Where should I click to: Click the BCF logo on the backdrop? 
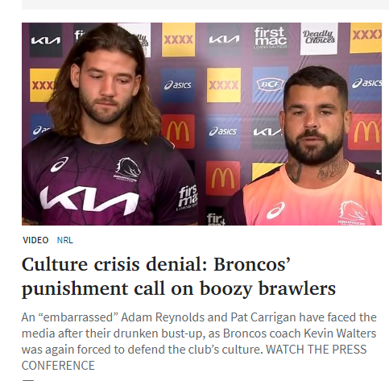tap(270, 84)
